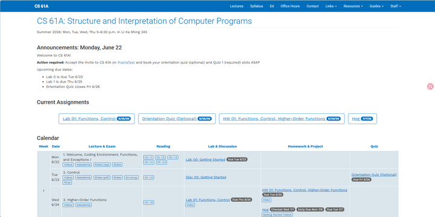Open the 02-sol.py file link
Image resolution: width=435 pixels, height=217 pixels.
click(132, 177)
